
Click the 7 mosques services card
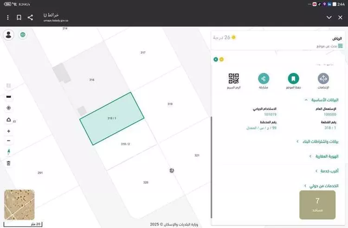click(317, 204)
